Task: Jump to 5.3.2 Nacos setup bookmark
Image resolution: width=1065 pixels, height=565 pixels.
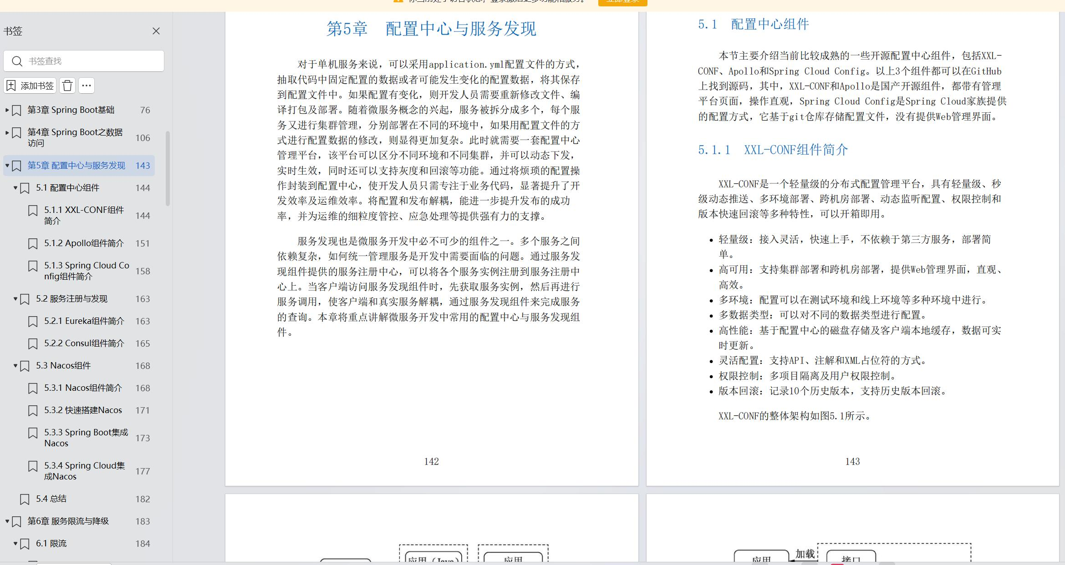Action: click(83, 410)
